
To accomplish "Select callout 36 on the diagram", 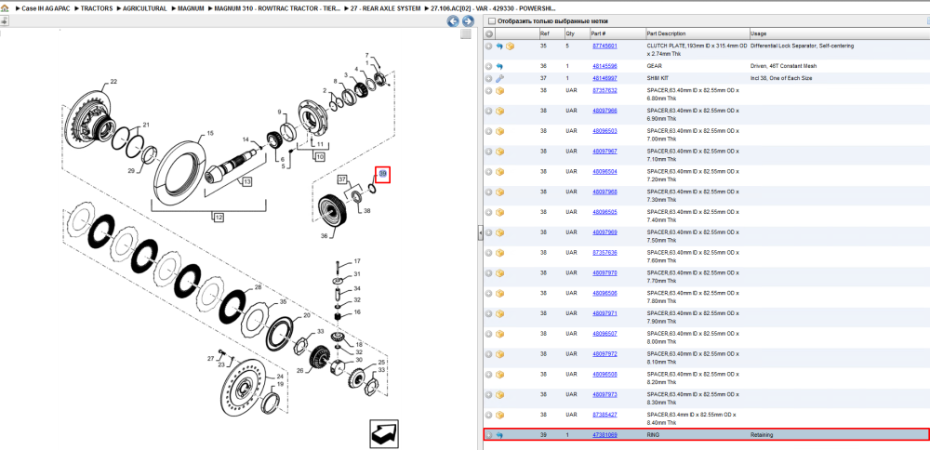I will click(324, 236).
